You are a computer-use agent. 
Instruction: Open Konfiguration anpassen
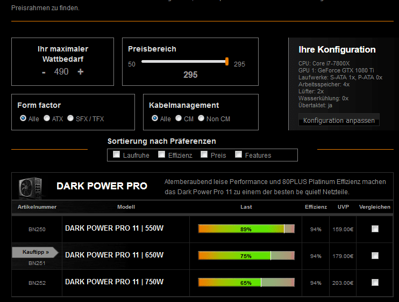click(x=339, y=120)
